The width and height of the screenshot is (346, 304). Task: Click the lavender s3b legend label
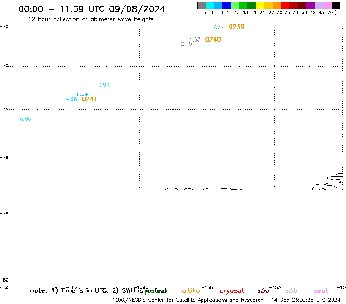click(291, 290)
